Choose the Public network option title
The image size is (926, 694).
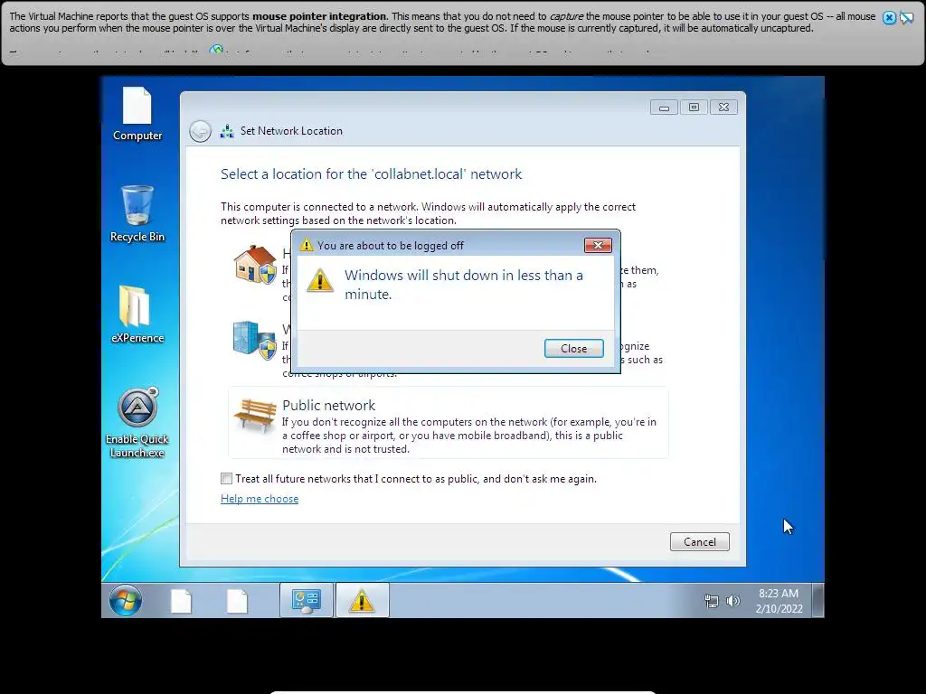pos(328,406)
